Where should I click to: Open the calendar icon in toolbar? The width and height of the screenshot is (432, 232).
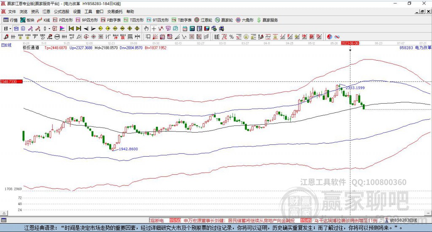tap(185, 29)
